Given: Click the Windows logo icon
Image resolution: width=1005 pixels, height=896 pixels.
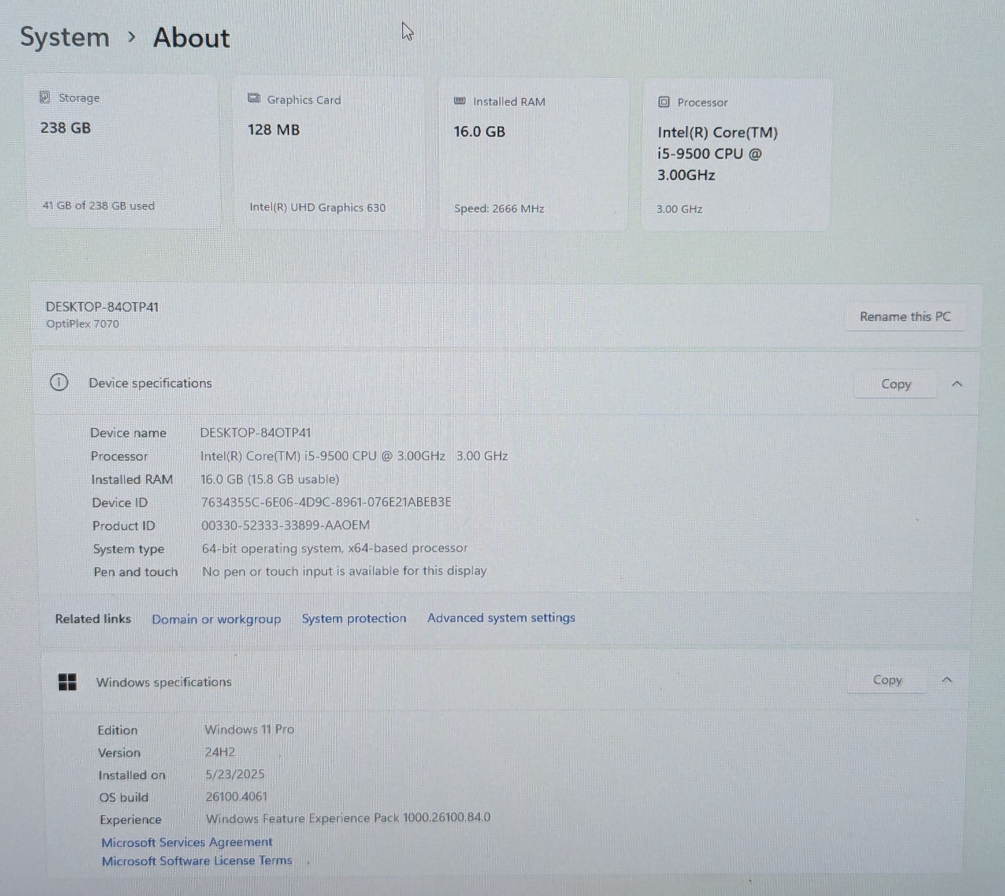Looking at the screenshot, I should pyautogui.click(x=67, y=681).
